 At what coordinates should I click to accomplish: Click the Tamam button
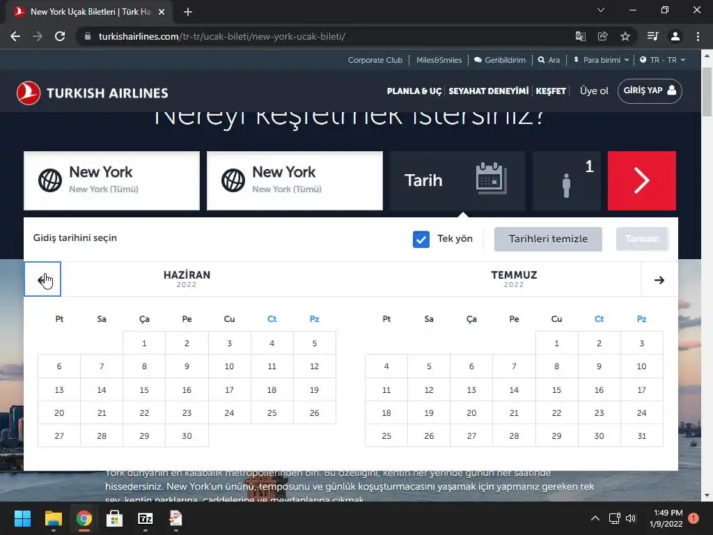click(642, 239)
